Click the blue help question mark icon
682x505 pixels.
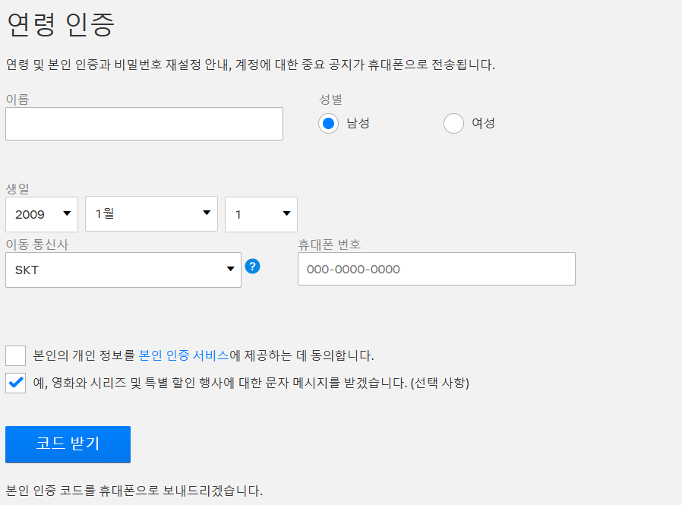tap(252, 267)
